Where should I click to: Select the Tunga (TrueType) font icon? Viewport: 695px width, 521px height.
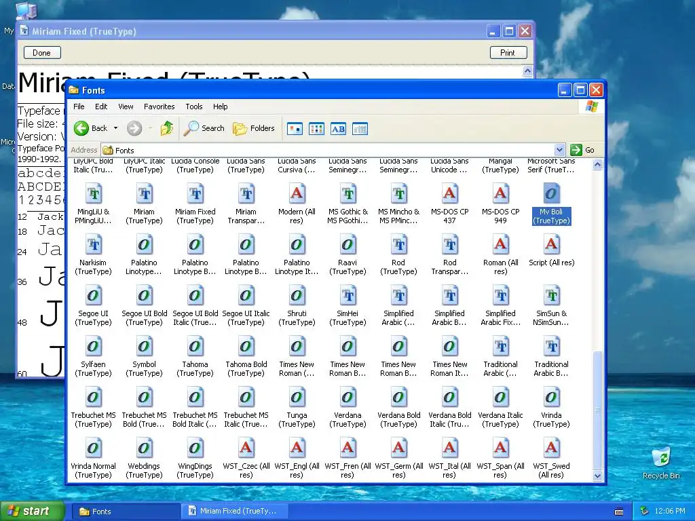pos(297,398)
